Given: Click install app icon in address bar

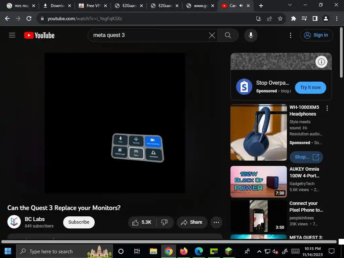Looking at the screenshot, I should tap(258, 19).
